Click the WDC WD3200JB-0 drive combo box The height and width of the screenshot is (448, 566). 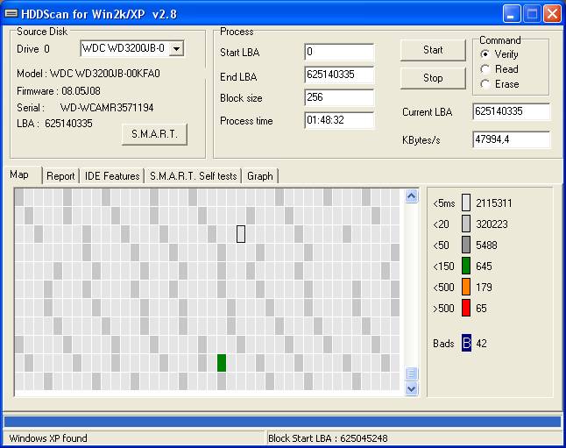point(131,48)
